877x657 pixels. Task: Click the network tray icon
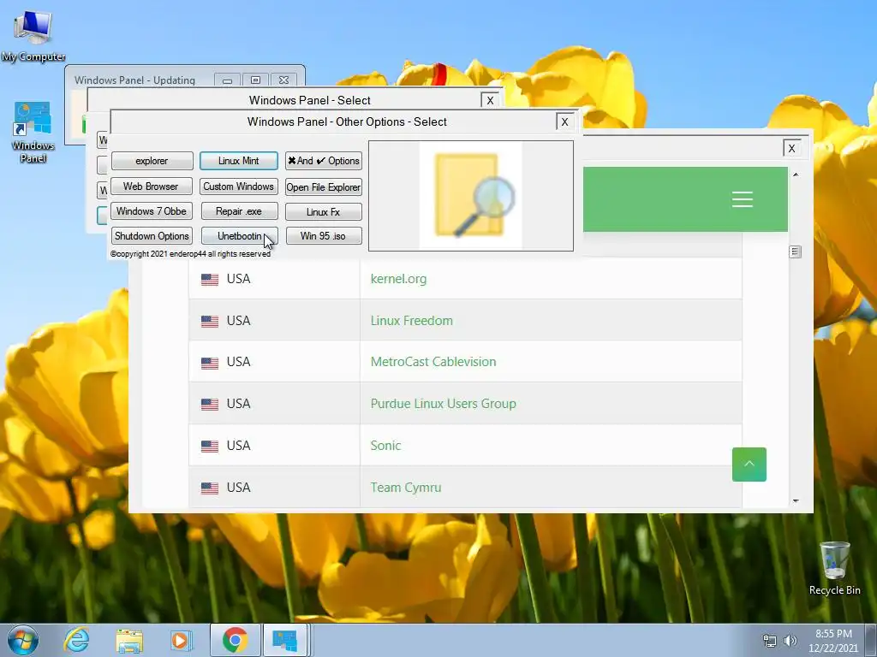click(770, 641)
